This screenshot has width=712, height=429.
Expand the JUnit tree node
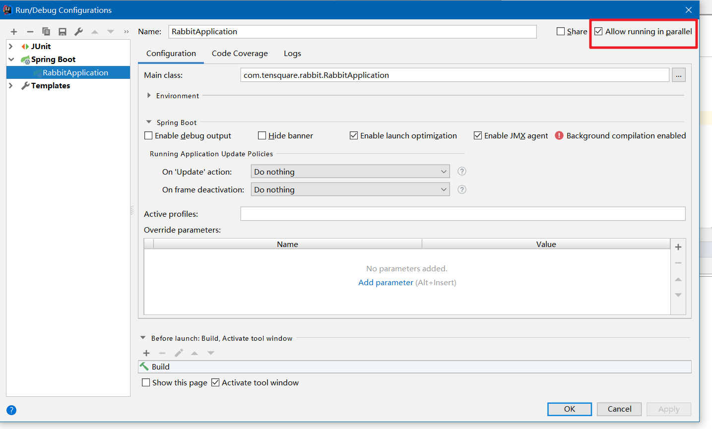[x=11, y=46]
